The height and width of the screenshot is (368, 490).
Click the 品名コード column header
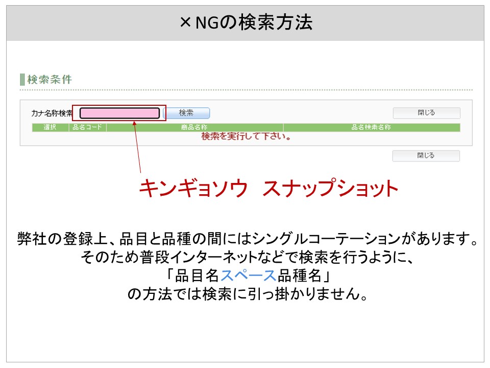tap(87, 127)
